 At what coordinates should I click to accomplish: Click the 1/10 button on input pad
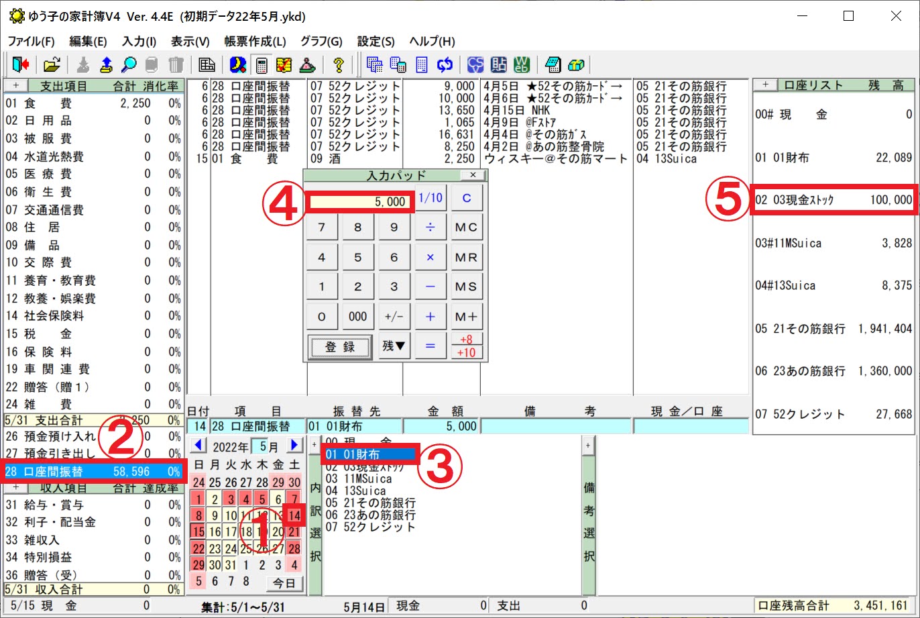click(430, 197)
